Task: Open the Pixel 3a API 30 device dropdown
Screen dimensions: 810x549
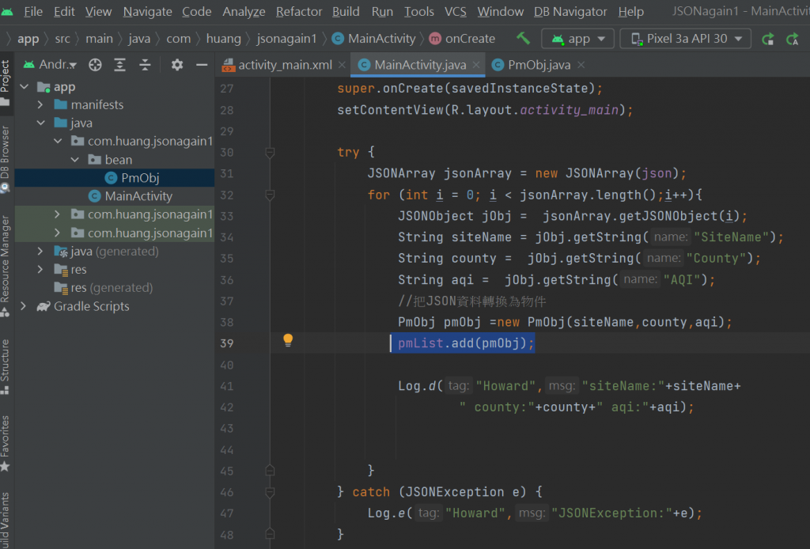Action: pyautogui.click(x=685, y=39)
